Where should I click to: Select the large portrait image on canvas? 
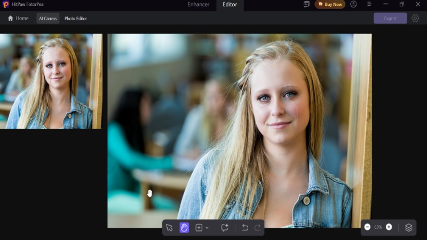click(239, 131)
